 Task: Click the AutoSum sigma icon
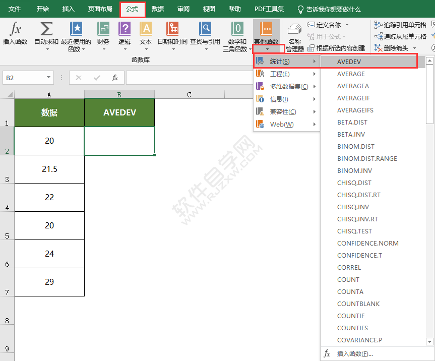[46, 29]
